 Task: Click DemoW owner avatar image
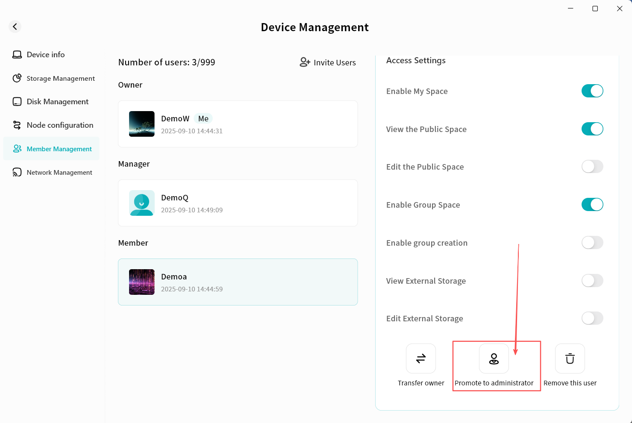[142, 124]
